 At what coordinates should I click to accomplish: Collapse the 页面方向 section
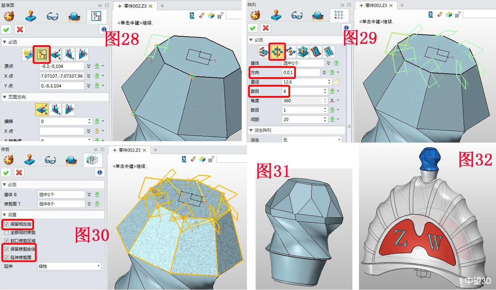(5, 97)
